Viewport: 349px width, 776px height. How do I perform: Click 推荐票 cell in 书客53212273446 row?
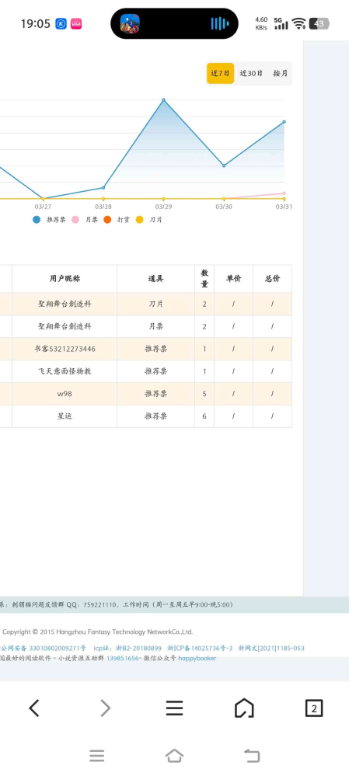click(156, 349)
